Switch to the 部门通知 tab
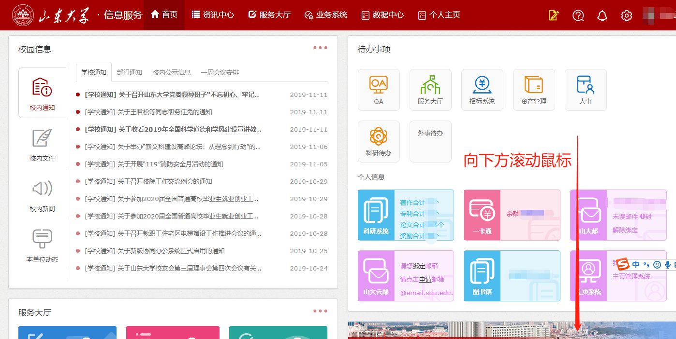 click(x=130, y=72)
